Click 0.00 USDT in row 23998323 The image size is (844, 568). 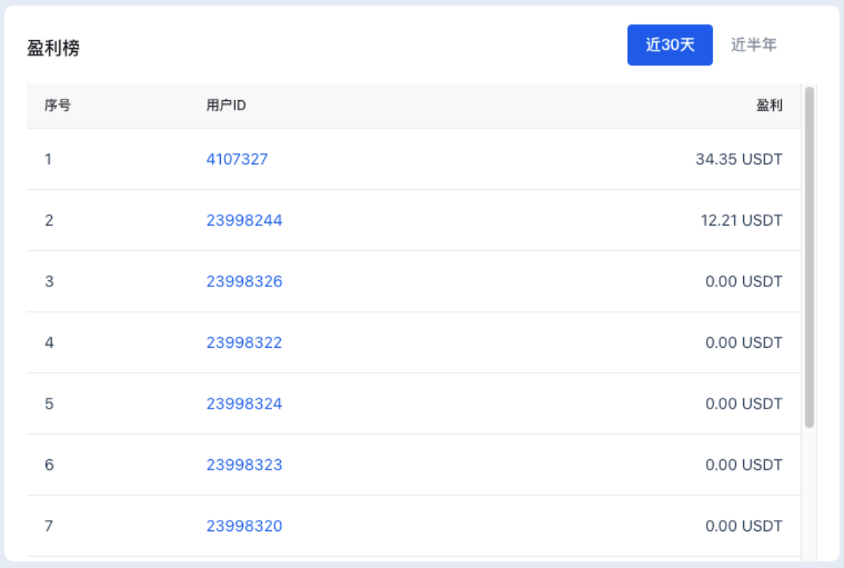tap(744, 465)
